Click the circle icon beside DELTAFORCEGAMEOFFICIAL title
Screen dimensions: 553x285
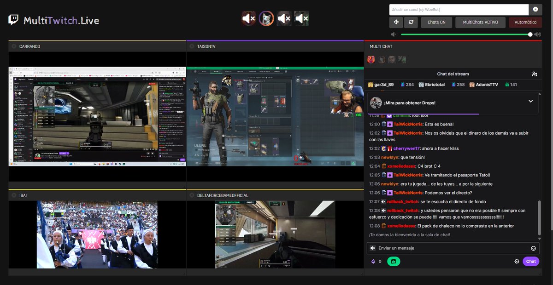click(192, 195)
